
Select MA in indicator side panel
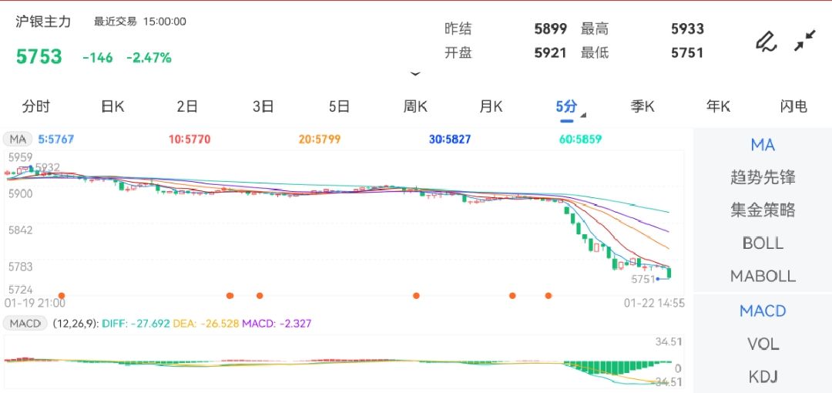pyautogui.click(x=763, y=144)
